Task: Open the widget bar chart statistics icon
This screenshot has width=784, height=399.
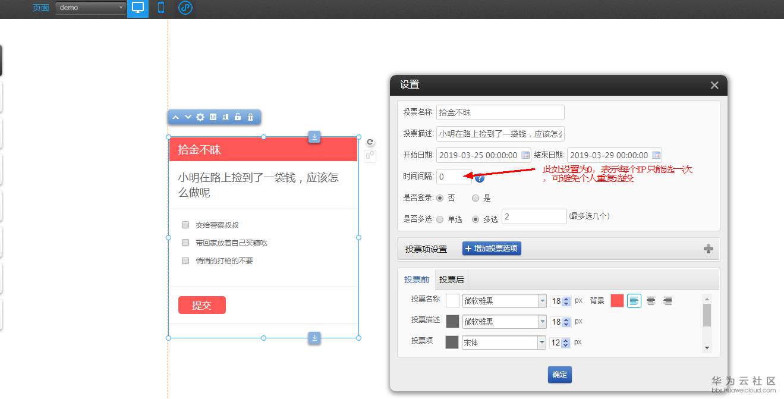Action: (225, 117)
